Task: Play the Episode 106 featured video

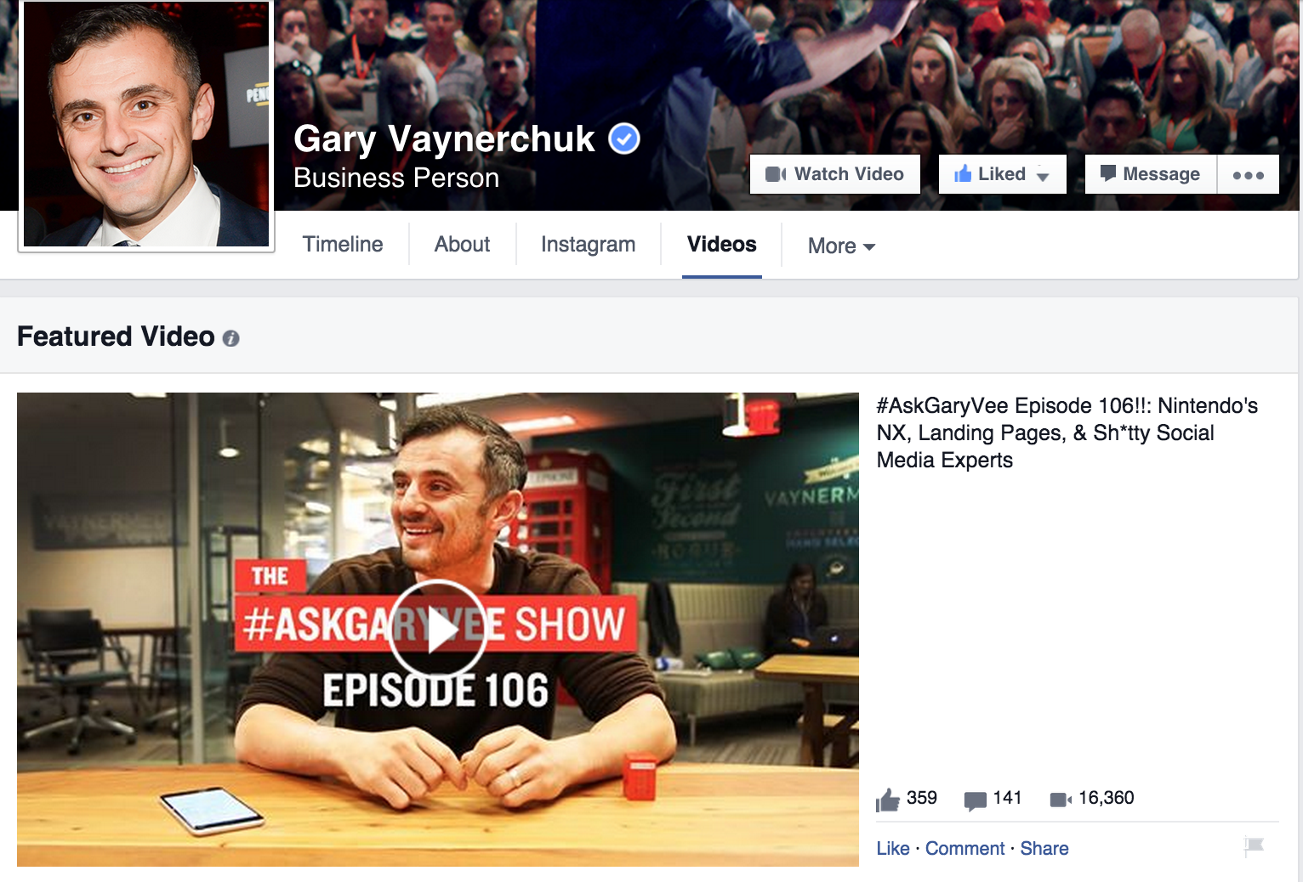Action: coord(438,630)
